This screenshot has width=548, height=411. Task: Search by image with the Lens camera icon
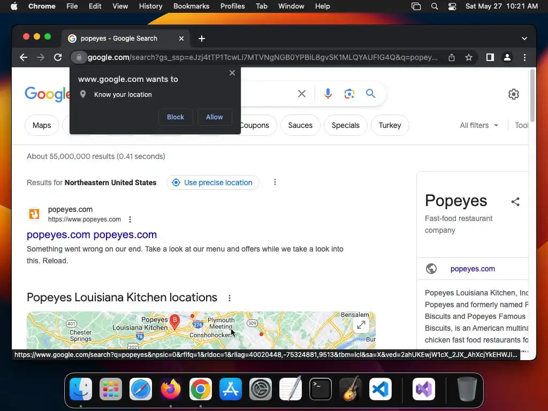349,94
